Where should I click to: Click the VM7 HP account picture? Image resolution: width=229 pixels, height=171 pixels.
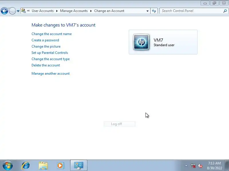141,42
